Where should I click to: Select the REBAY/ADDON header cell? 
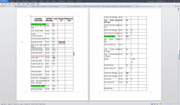click(x=69, y=20)
